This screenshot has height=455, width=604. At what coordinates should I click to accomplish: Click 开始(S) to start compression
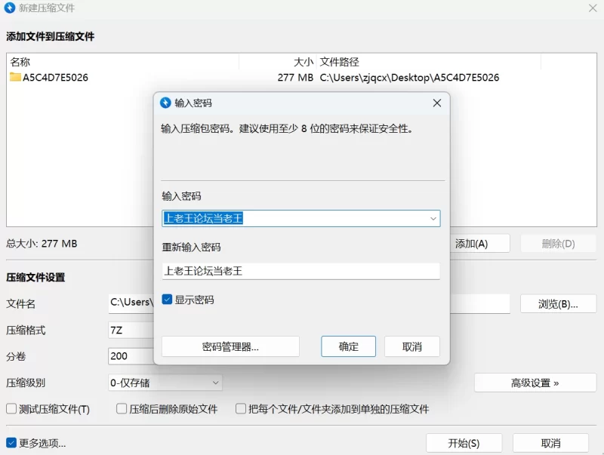point(464,443)
